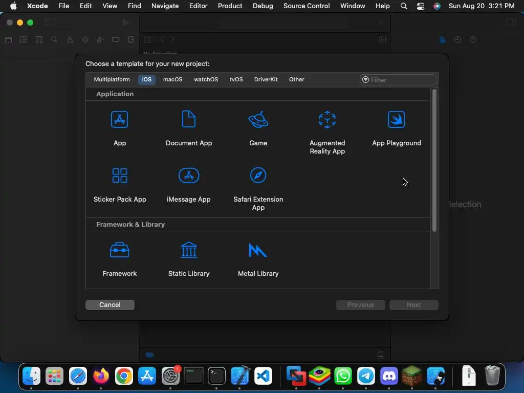Switch to the tvOS tab

tap(236, 79)
